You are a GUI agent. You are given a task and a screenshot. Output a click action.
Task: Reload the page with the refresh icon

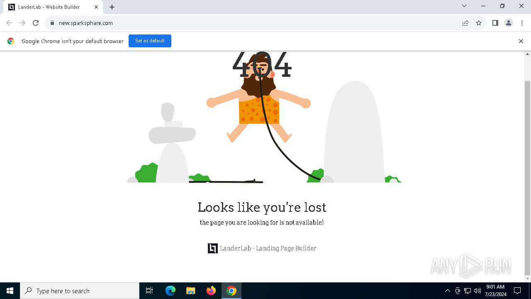36,23
